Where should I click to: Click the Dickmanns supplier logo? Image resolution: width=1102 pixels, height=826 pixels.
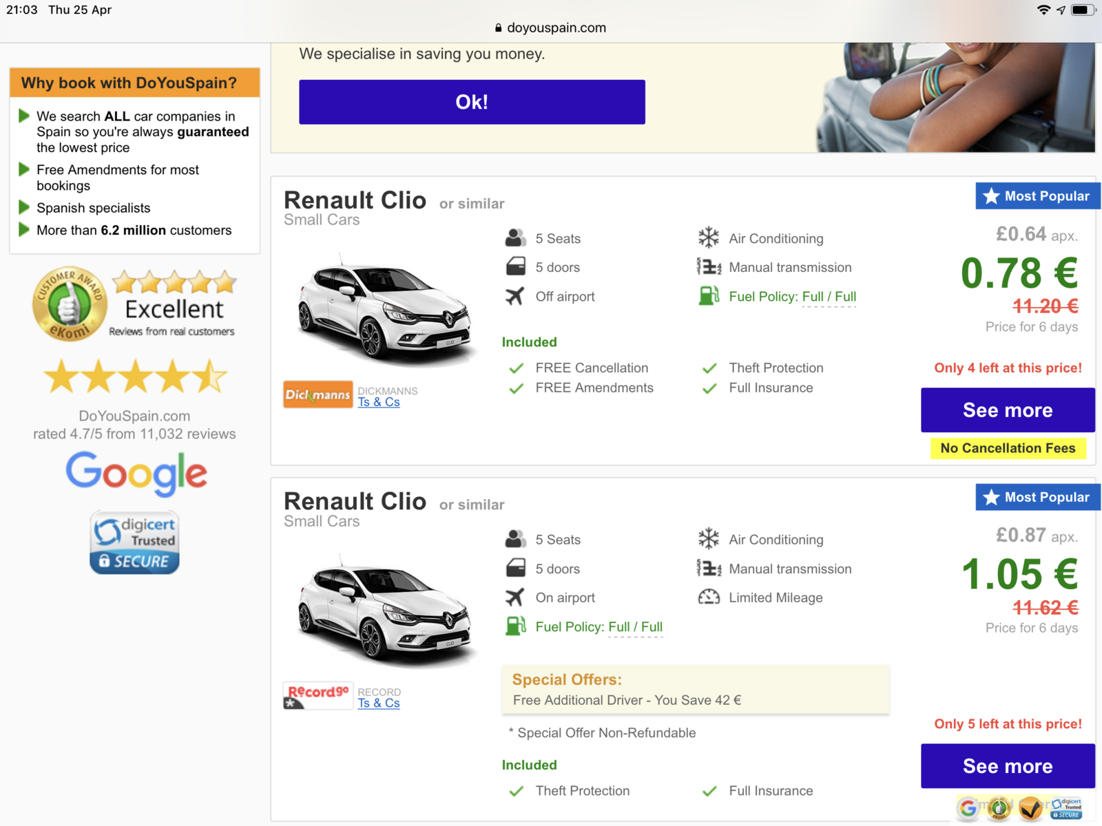(x=318, y=394)
